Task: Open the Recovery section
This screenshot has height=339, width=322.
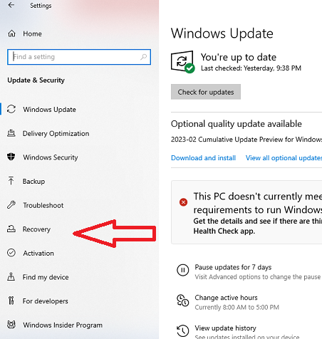Action: coord(36,229)
